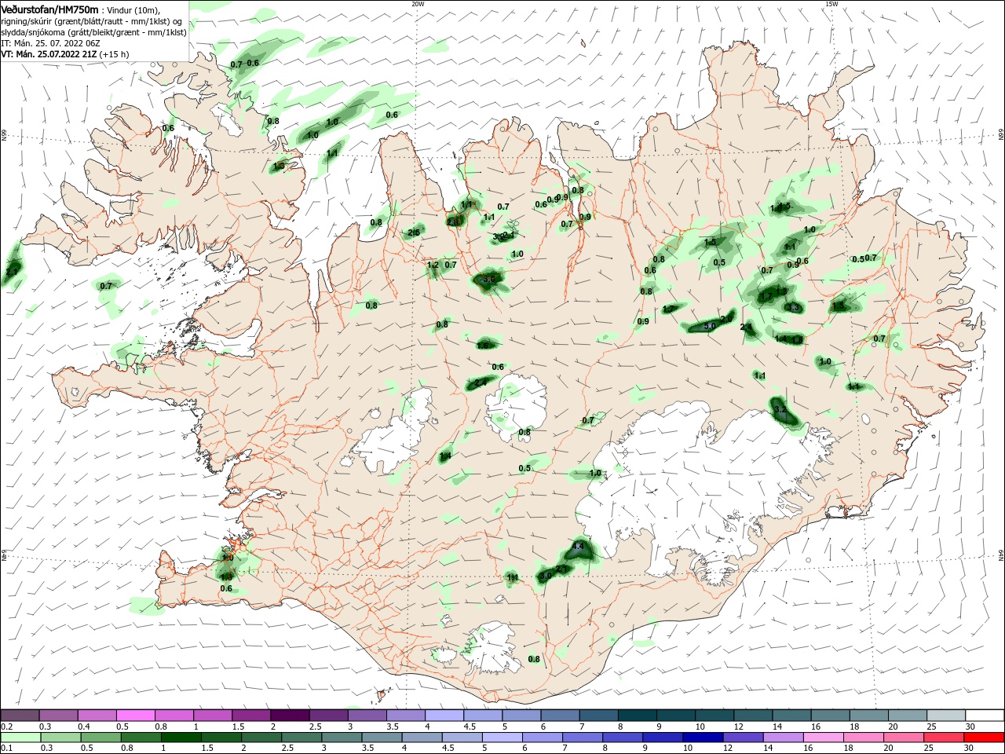
Task: Click the 1.6 precipitation value on the map
Action: click(x=484, y=346)
